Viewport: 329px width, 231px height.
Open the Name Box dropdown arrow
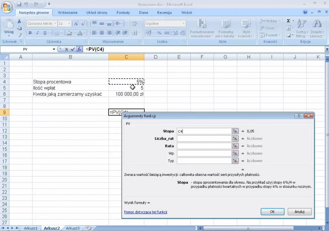pyautogui.click(x=54, y=49)
